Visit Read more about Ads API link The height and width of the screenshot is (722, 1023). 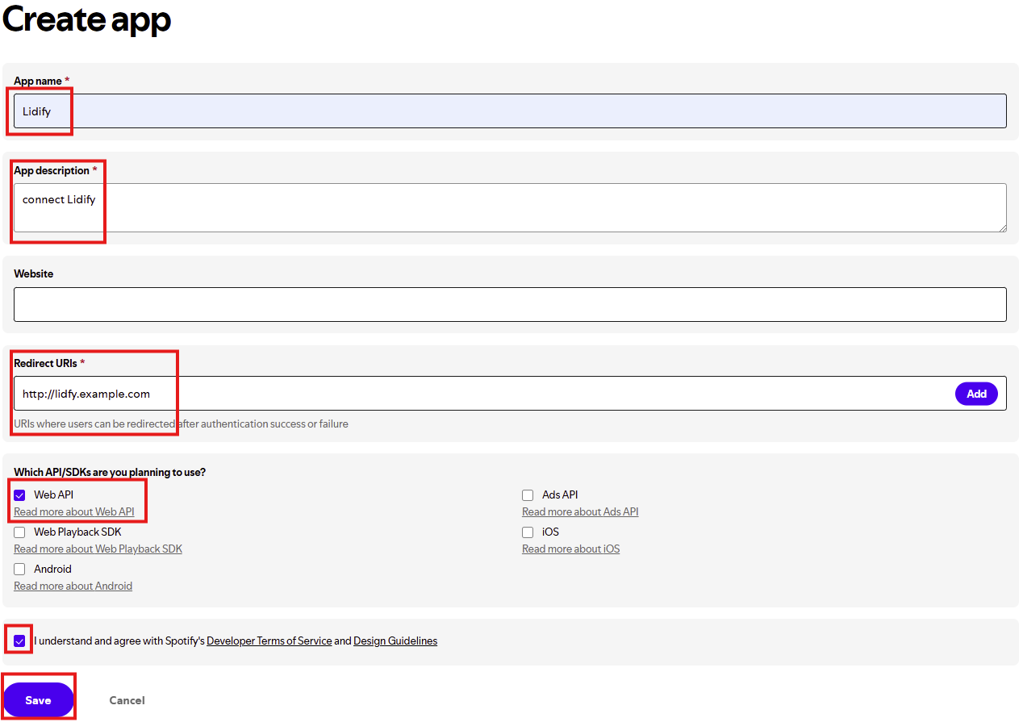pyautogui.click(x=580, y=512)
